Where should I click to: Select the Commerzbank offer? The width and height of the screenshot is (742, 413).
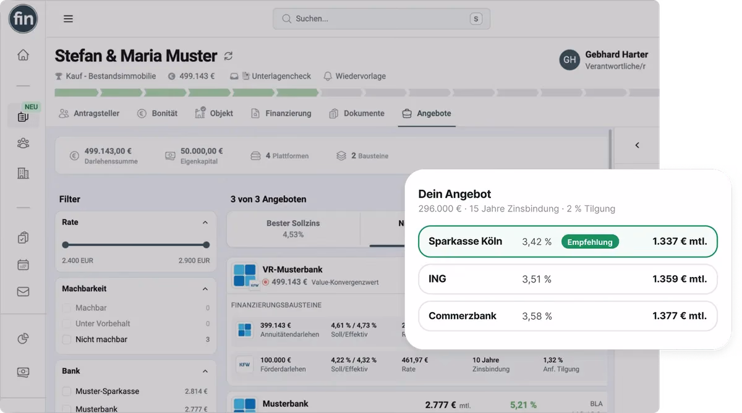[x=568, y=316]
